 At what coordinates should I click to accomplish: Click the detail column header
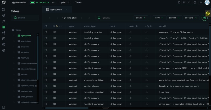coord(162,26)
